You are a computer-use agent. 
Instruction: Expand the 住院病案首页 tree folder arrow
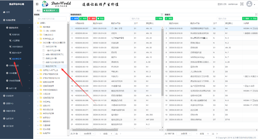(38, 86)
